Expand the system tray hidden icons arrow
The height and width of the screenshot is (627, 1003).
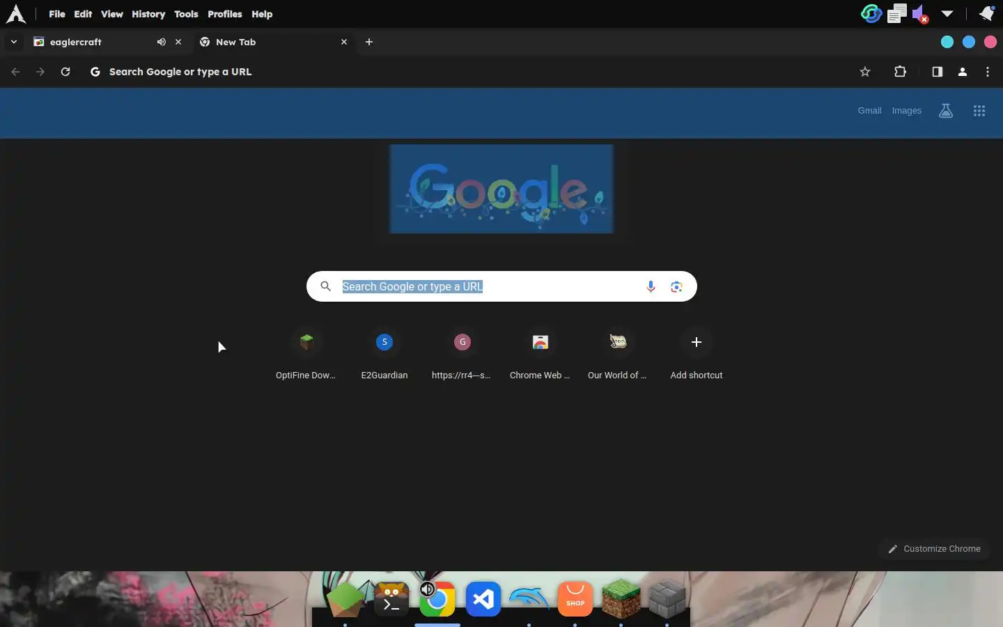[x=947, y=14]
